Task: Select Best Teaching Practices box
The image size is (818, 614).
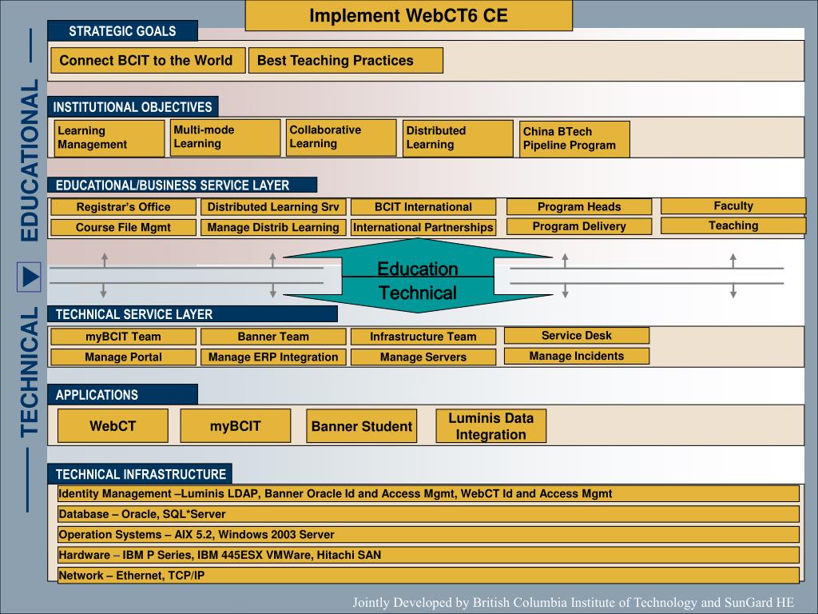Action: (346, 61)
